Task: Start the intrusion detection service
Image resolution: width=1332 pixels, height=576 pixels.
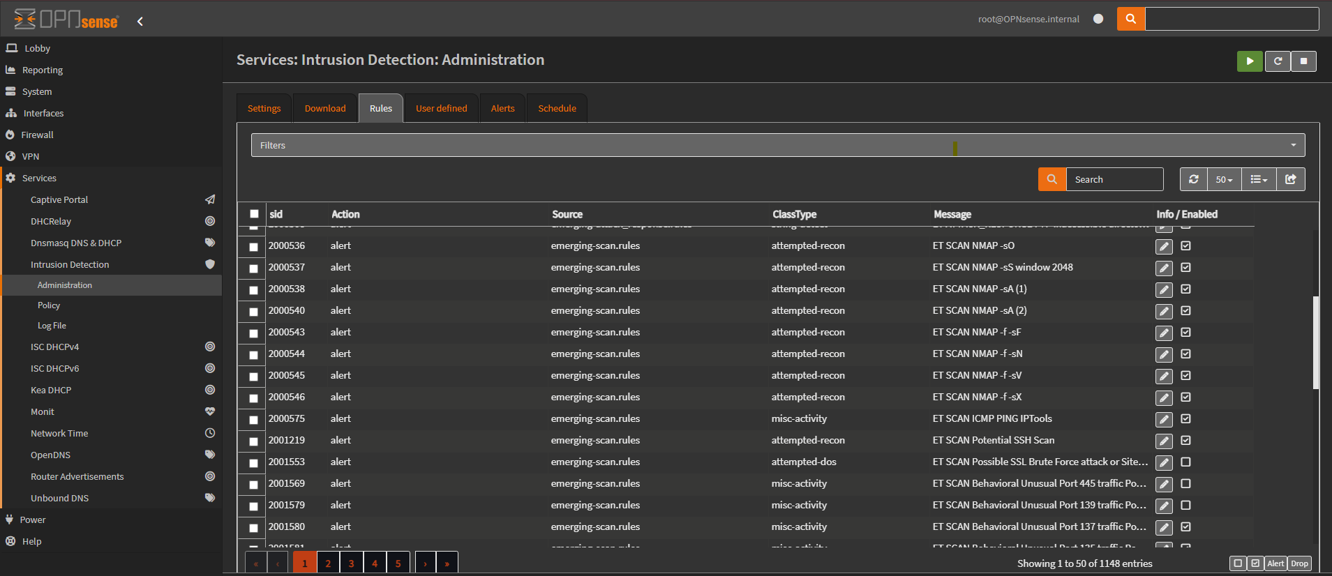Action: (x=1250, y=61)
